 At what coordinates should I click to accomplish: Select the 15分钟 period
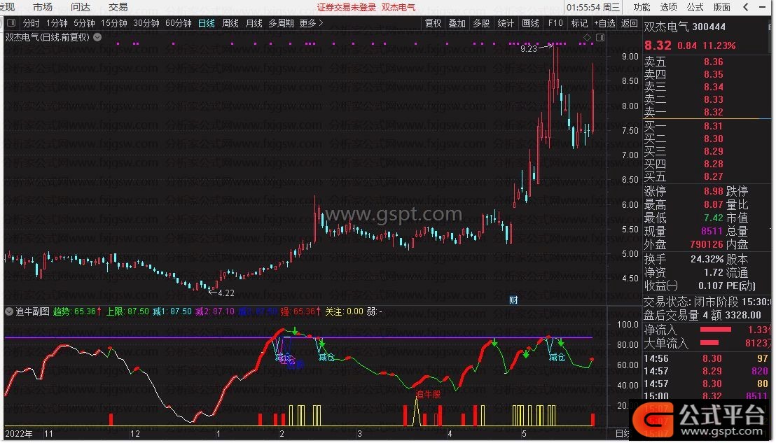114,23
